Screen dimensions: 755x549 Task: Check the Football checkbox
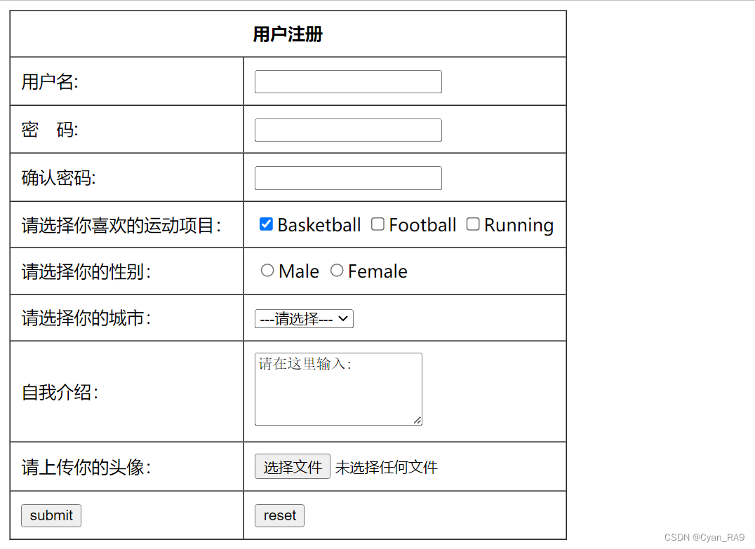377,224
